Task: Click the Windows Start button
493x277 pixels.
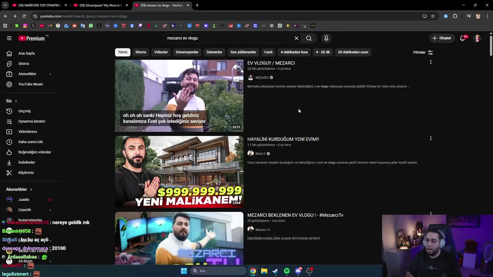Action: pos(184,271)
